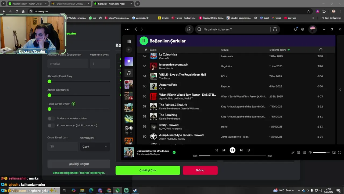Sort by Başlık column header
The height and width of the screenshot is (194, 344).
[x=153, y=50]
